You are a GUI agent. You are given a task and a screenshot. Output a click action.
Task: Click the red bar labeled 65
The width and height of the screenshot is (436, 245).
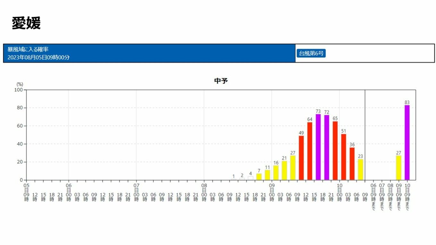pyautogui.click(x=335, y=151)
